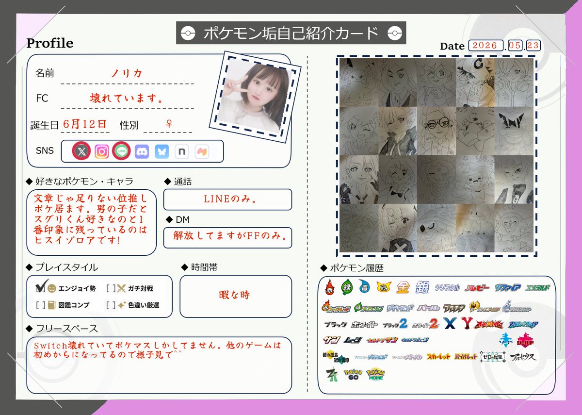Select the Silver (銀) game logo

click(422, 286)
